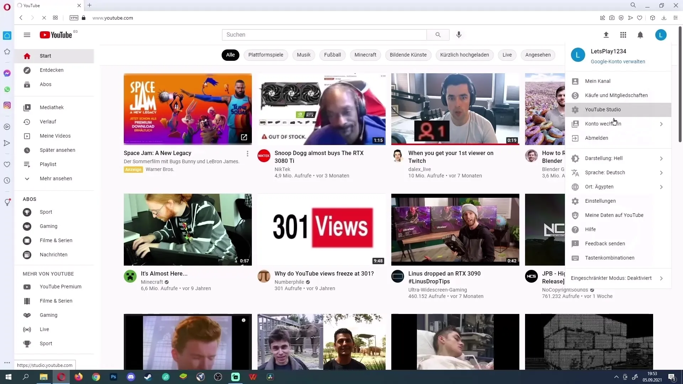Click the YouTube notifications bell icon
The height and width of the screenshot is (384, 683).
(x=640, y=35)
